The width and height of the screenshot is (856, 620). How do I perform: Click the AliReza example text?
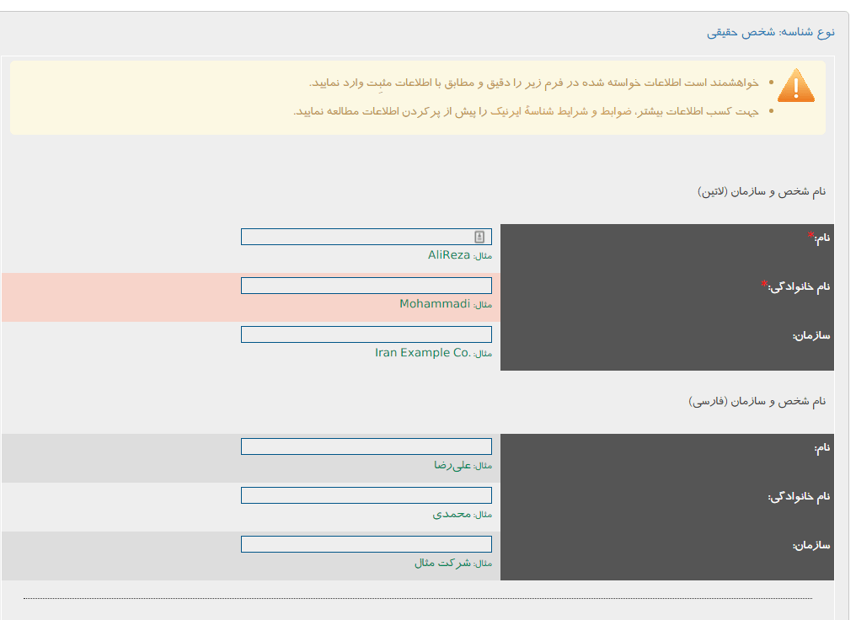click(x=448, y=255)
